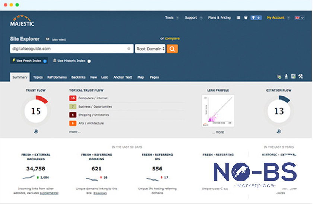This screenshot has height=204, width=313.
Task: Clear the domain search field
Action: coord(129,48)
